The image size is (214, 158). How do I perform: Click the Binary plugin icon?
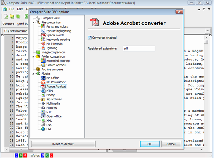pyautogui.click(x=43, y=95)
